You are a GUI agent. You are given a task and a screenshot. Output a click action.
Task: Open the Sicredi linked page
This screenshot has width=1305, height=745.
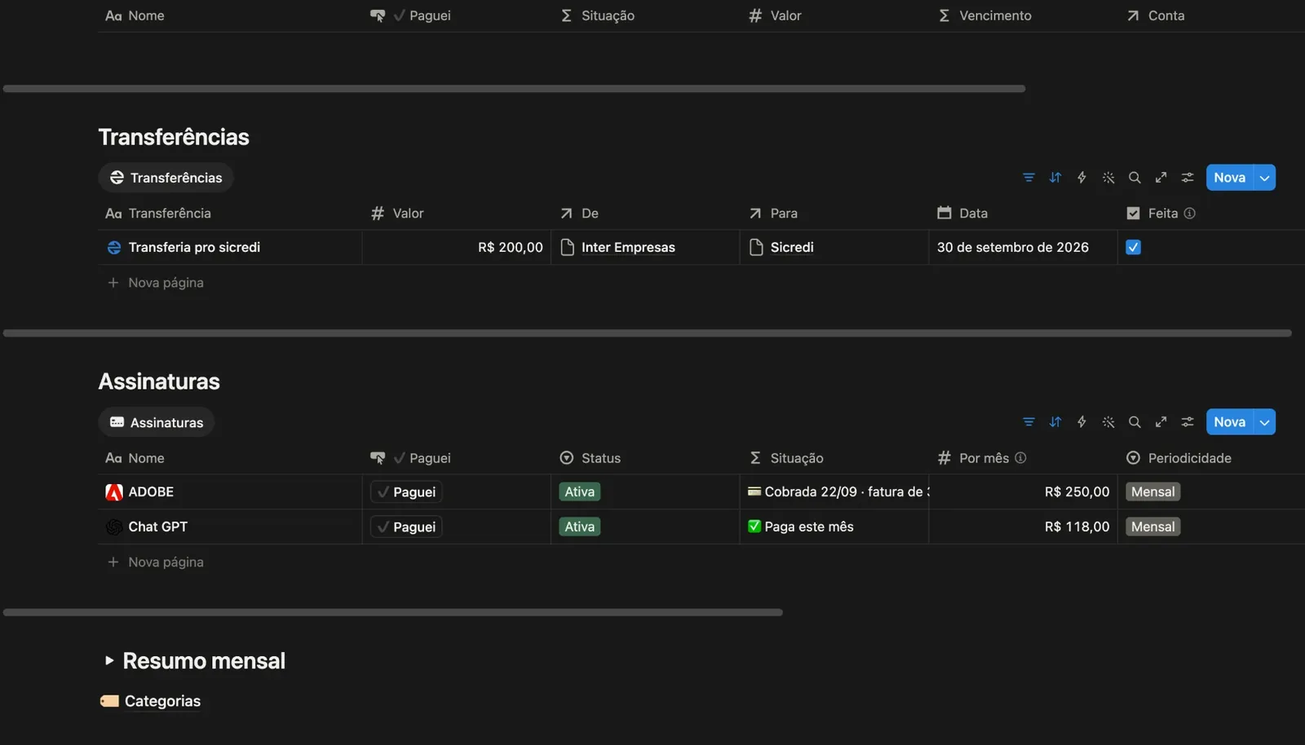tap(792, 248)
